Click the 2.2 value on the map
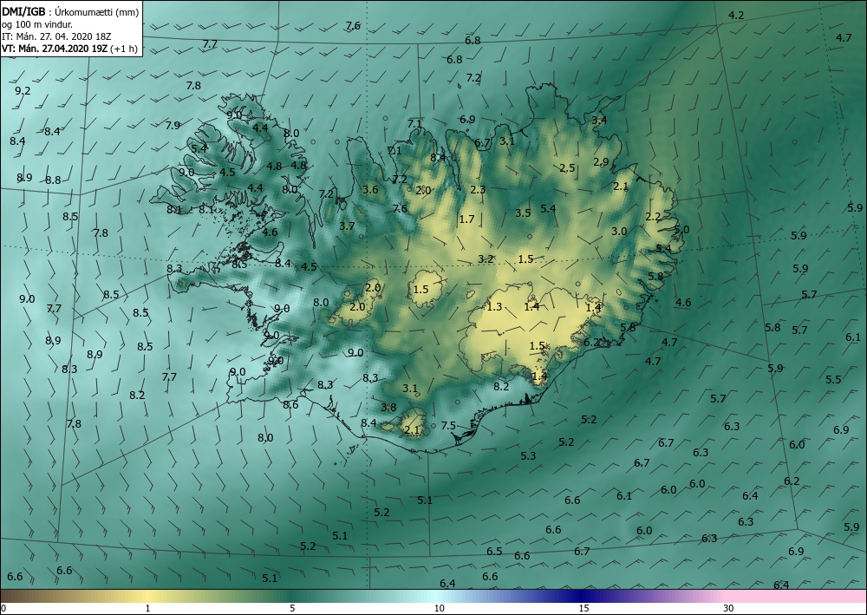This screenshot has width=867, height=615. coord(653,217)
